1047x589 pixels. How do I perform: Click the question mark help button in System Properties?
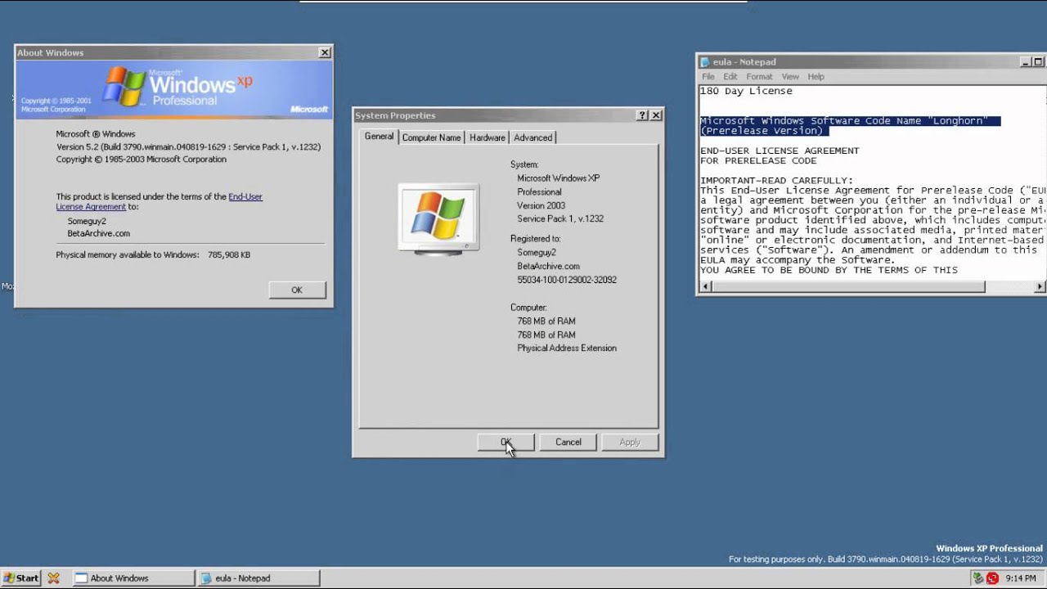(x=642, y=115)
